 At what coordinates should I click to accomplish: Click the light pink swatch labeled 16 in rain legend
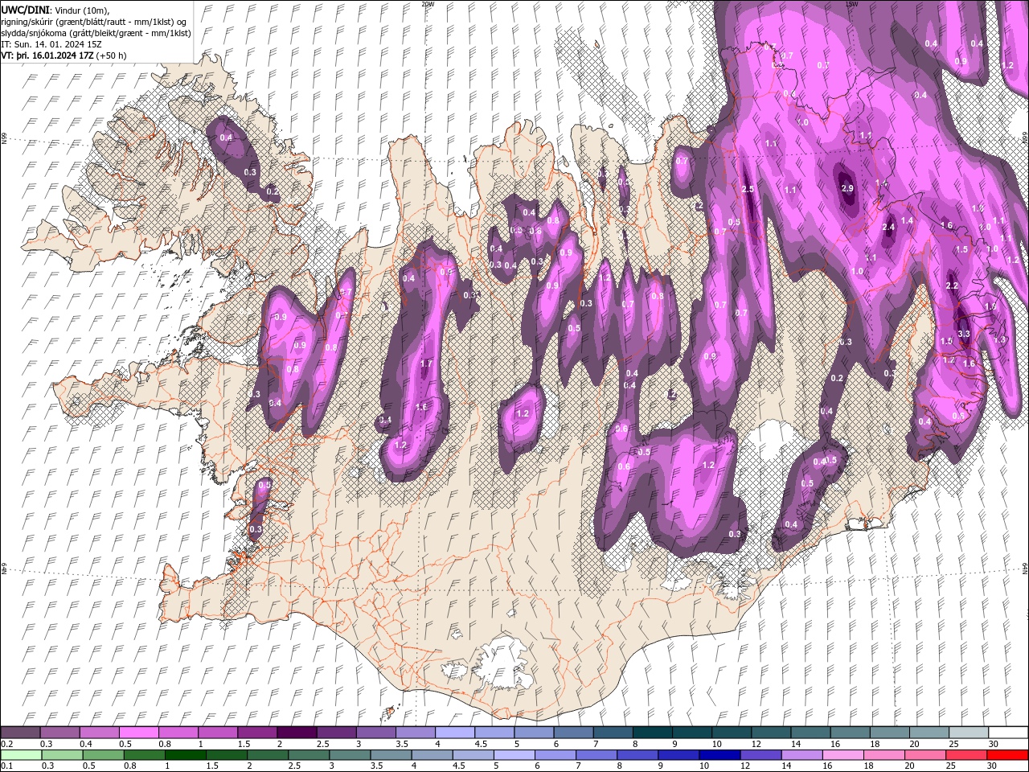coord(842,754)
